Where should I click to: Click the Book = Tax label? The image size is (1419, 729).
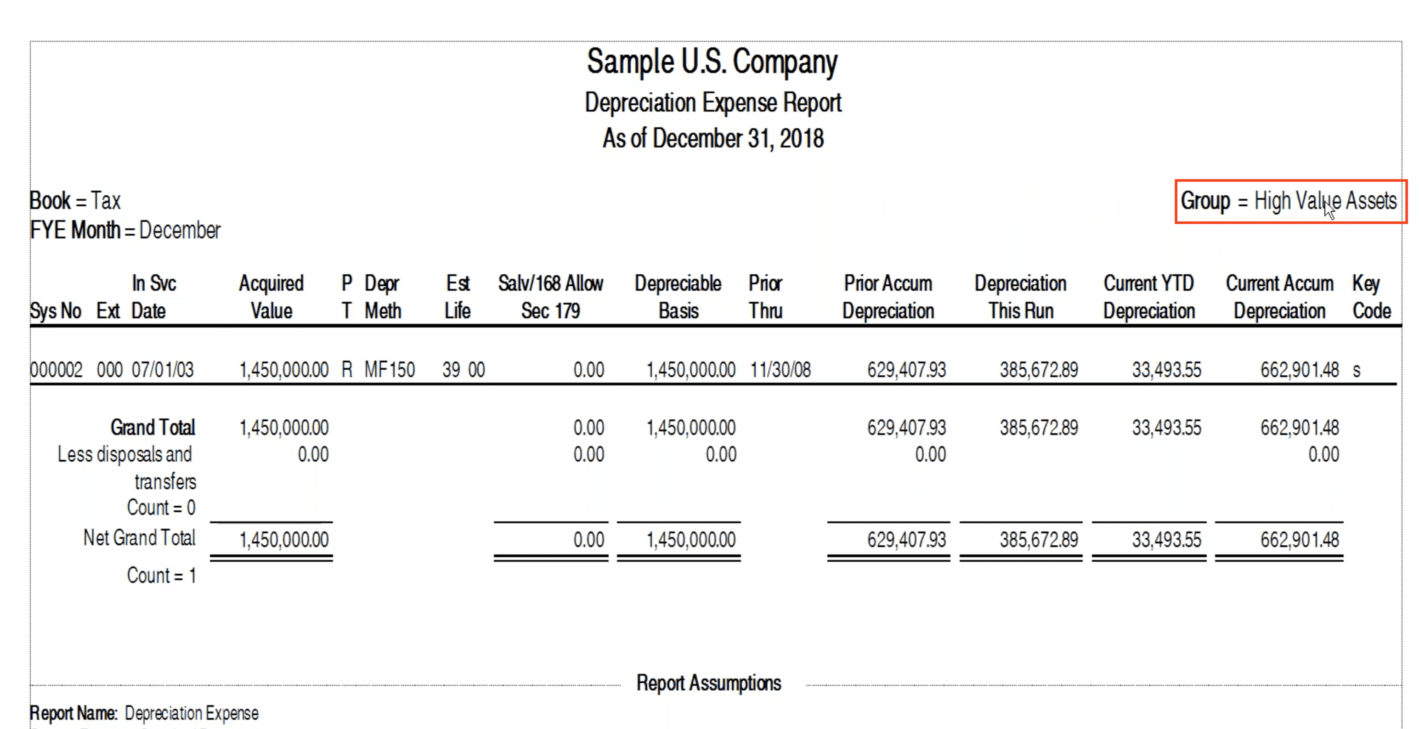75,201
